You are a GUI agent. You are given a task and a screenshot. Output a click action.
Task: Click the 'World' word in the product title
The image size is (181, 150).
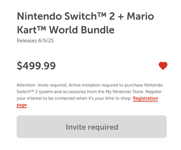64,30
